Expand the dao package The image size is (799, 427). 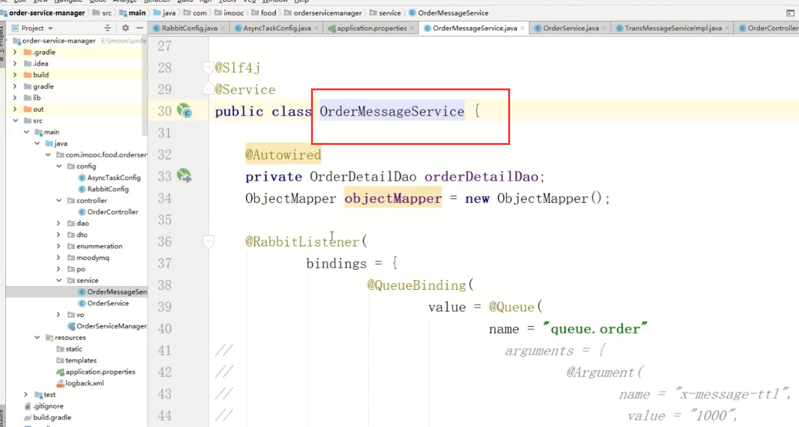coord(59,224)
